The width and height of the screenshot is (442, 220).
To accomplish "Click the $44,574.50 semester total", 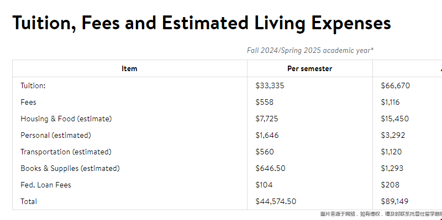I will pos(276,201).
